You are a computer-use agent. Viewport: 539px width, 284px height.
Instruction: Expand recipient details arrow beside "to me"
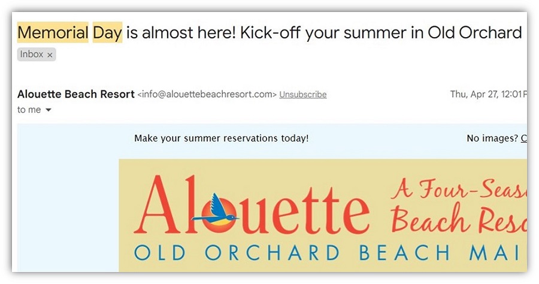click(49, 110)
